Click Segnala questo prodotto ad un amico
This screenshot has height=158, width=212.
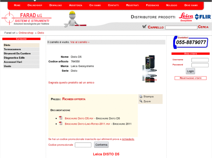71,83
